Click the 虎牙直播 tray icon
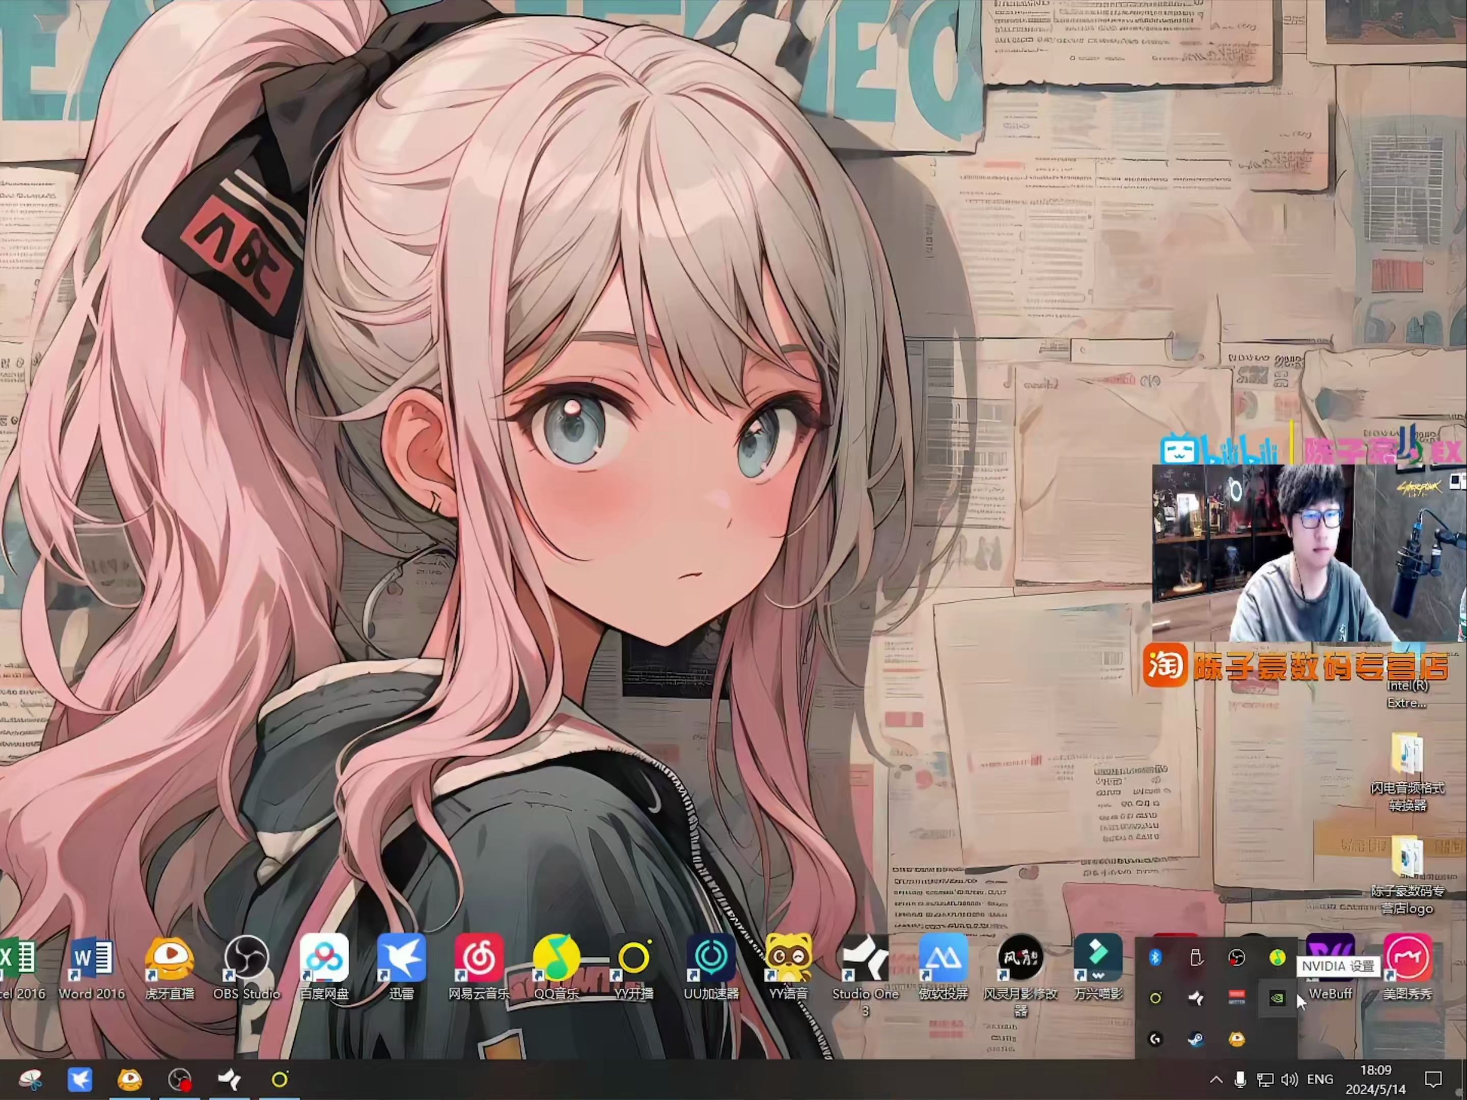Image resolution: width=1467 pixels, height=1100 pixels. click(1237, 1039)
